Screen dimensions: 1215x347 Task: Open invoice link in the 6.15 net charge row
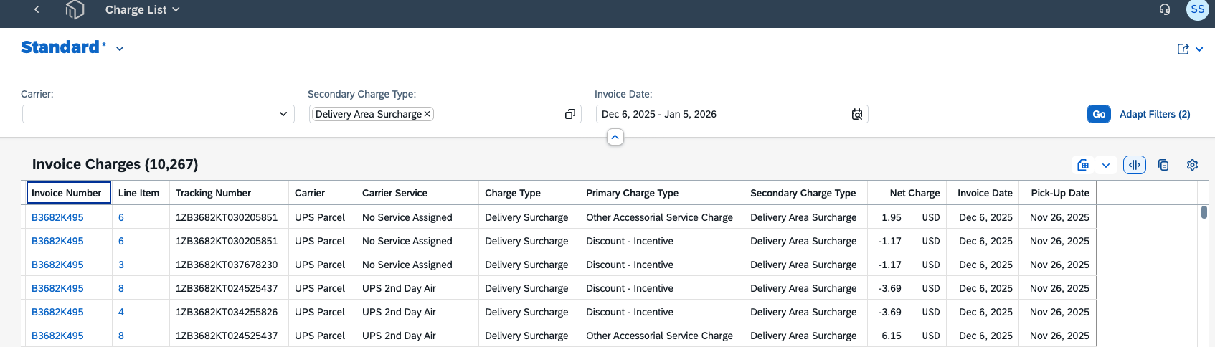click(x=57, y=336)
